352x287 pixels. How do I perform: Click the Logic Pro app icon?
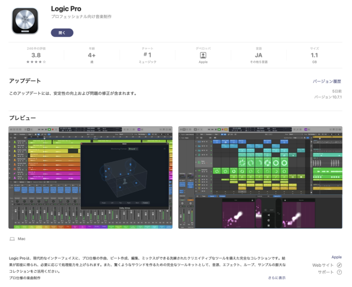(25, 21)
